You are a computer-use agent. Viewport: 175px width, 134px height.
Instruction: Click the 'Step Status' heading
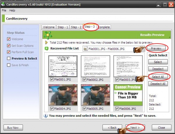tap(16, 33)
